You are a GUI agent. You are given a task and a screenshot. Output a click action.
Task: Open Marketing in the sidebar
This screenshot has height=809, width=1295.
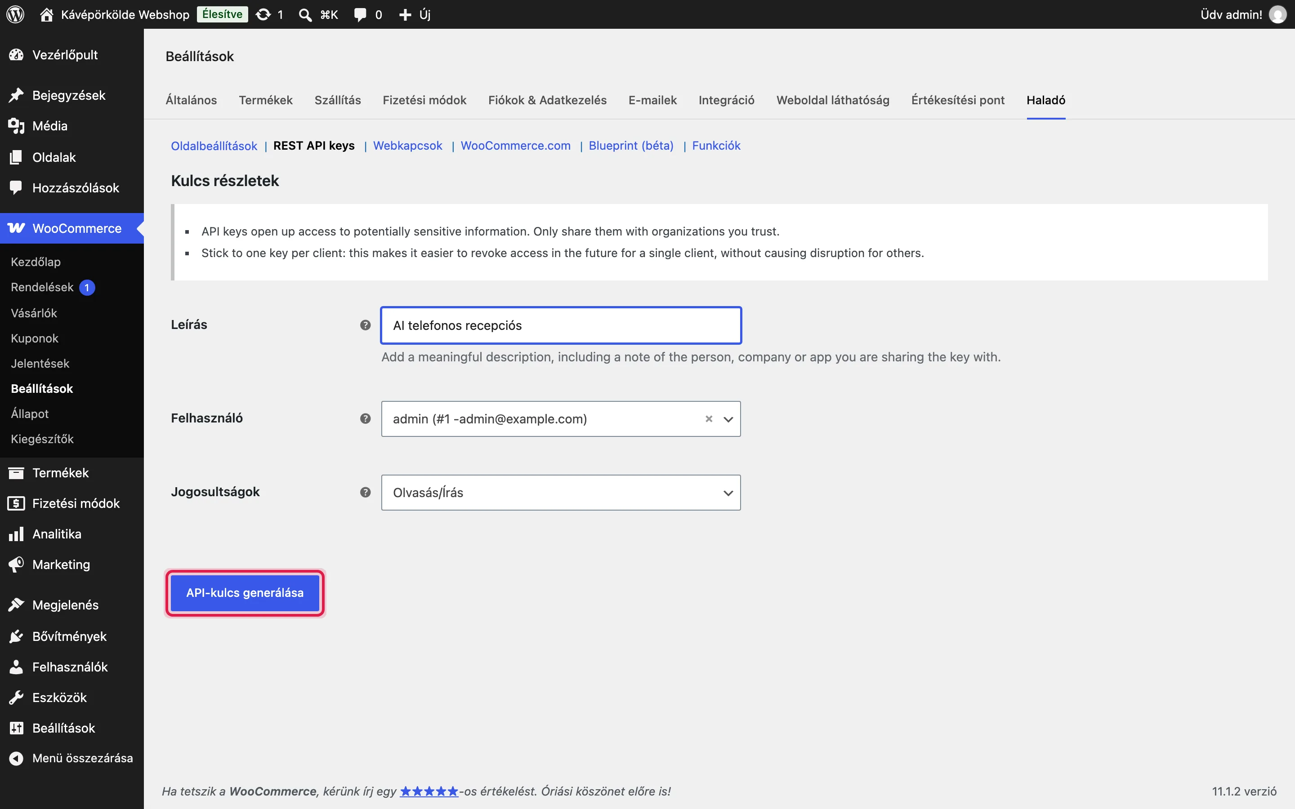(71, 565)
